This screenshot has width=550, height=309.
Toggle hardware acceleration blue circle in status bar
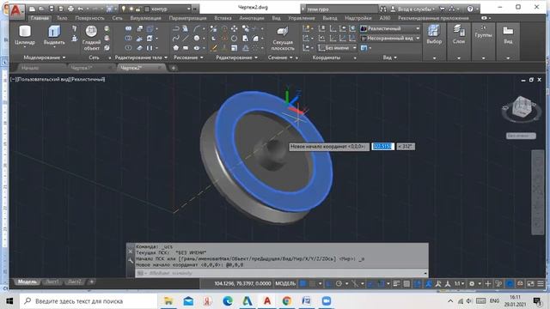coord(510,283)
